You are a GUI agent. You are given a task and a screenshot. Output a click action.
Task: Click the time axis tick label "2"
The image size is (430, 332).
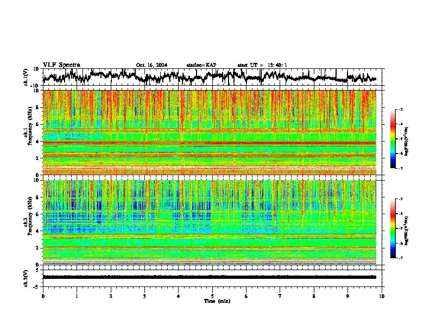pos(111,296)
